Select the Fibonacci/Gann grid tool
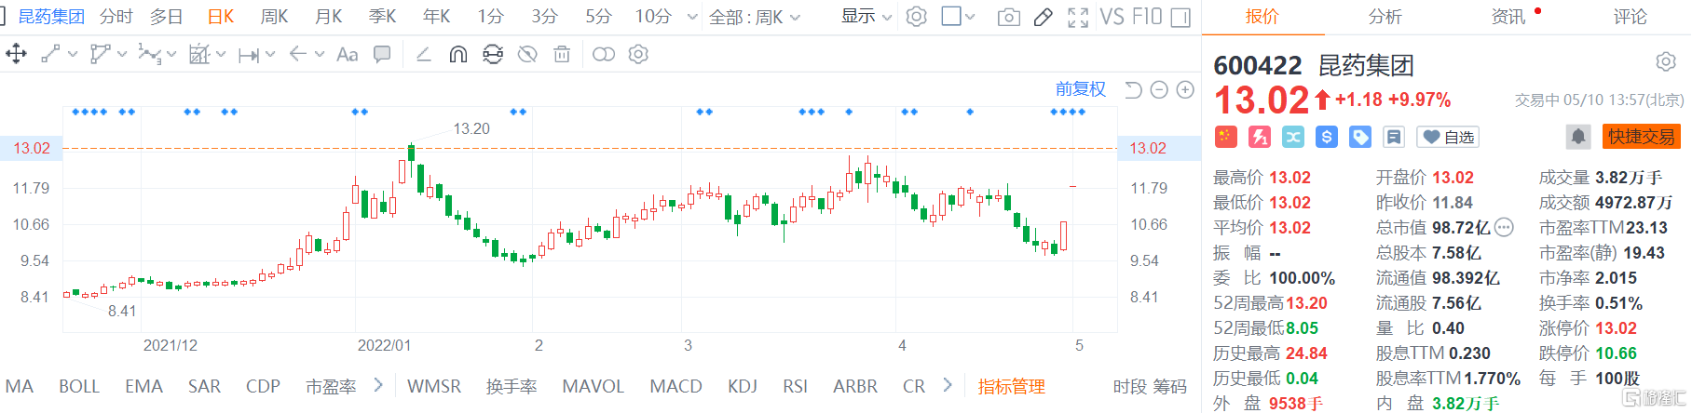1692x413 pixels. (199, 54)
